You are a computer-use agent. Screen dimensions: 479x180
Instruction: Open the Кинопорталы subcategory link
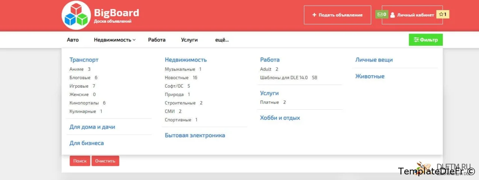pos(84,103)
